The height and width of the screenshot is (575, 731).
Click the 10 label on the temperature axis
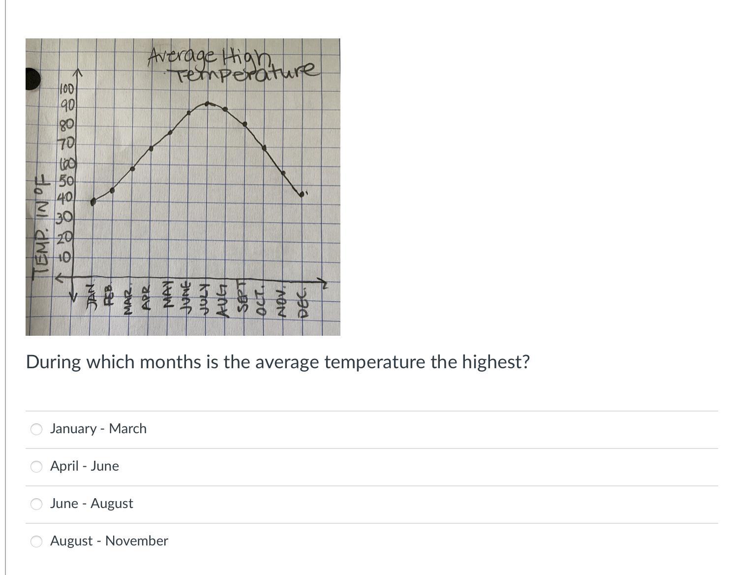tap(65, 257)
